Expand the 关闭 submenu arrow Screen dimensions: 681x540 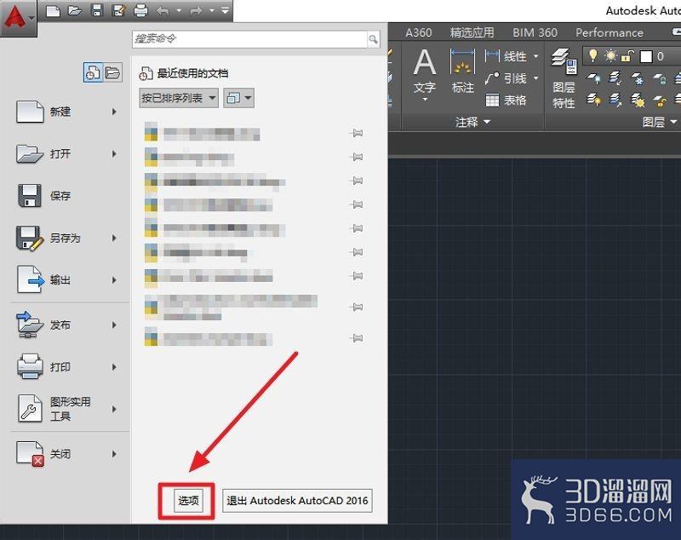tap(114, 454)
